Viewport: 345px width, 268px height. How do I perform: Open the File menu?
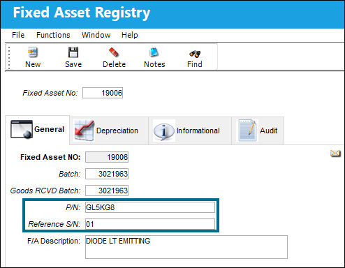(18, 35)
